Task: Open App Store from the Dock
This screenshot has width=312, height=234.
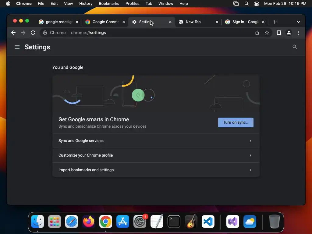Action: click(x=123, y=222)
